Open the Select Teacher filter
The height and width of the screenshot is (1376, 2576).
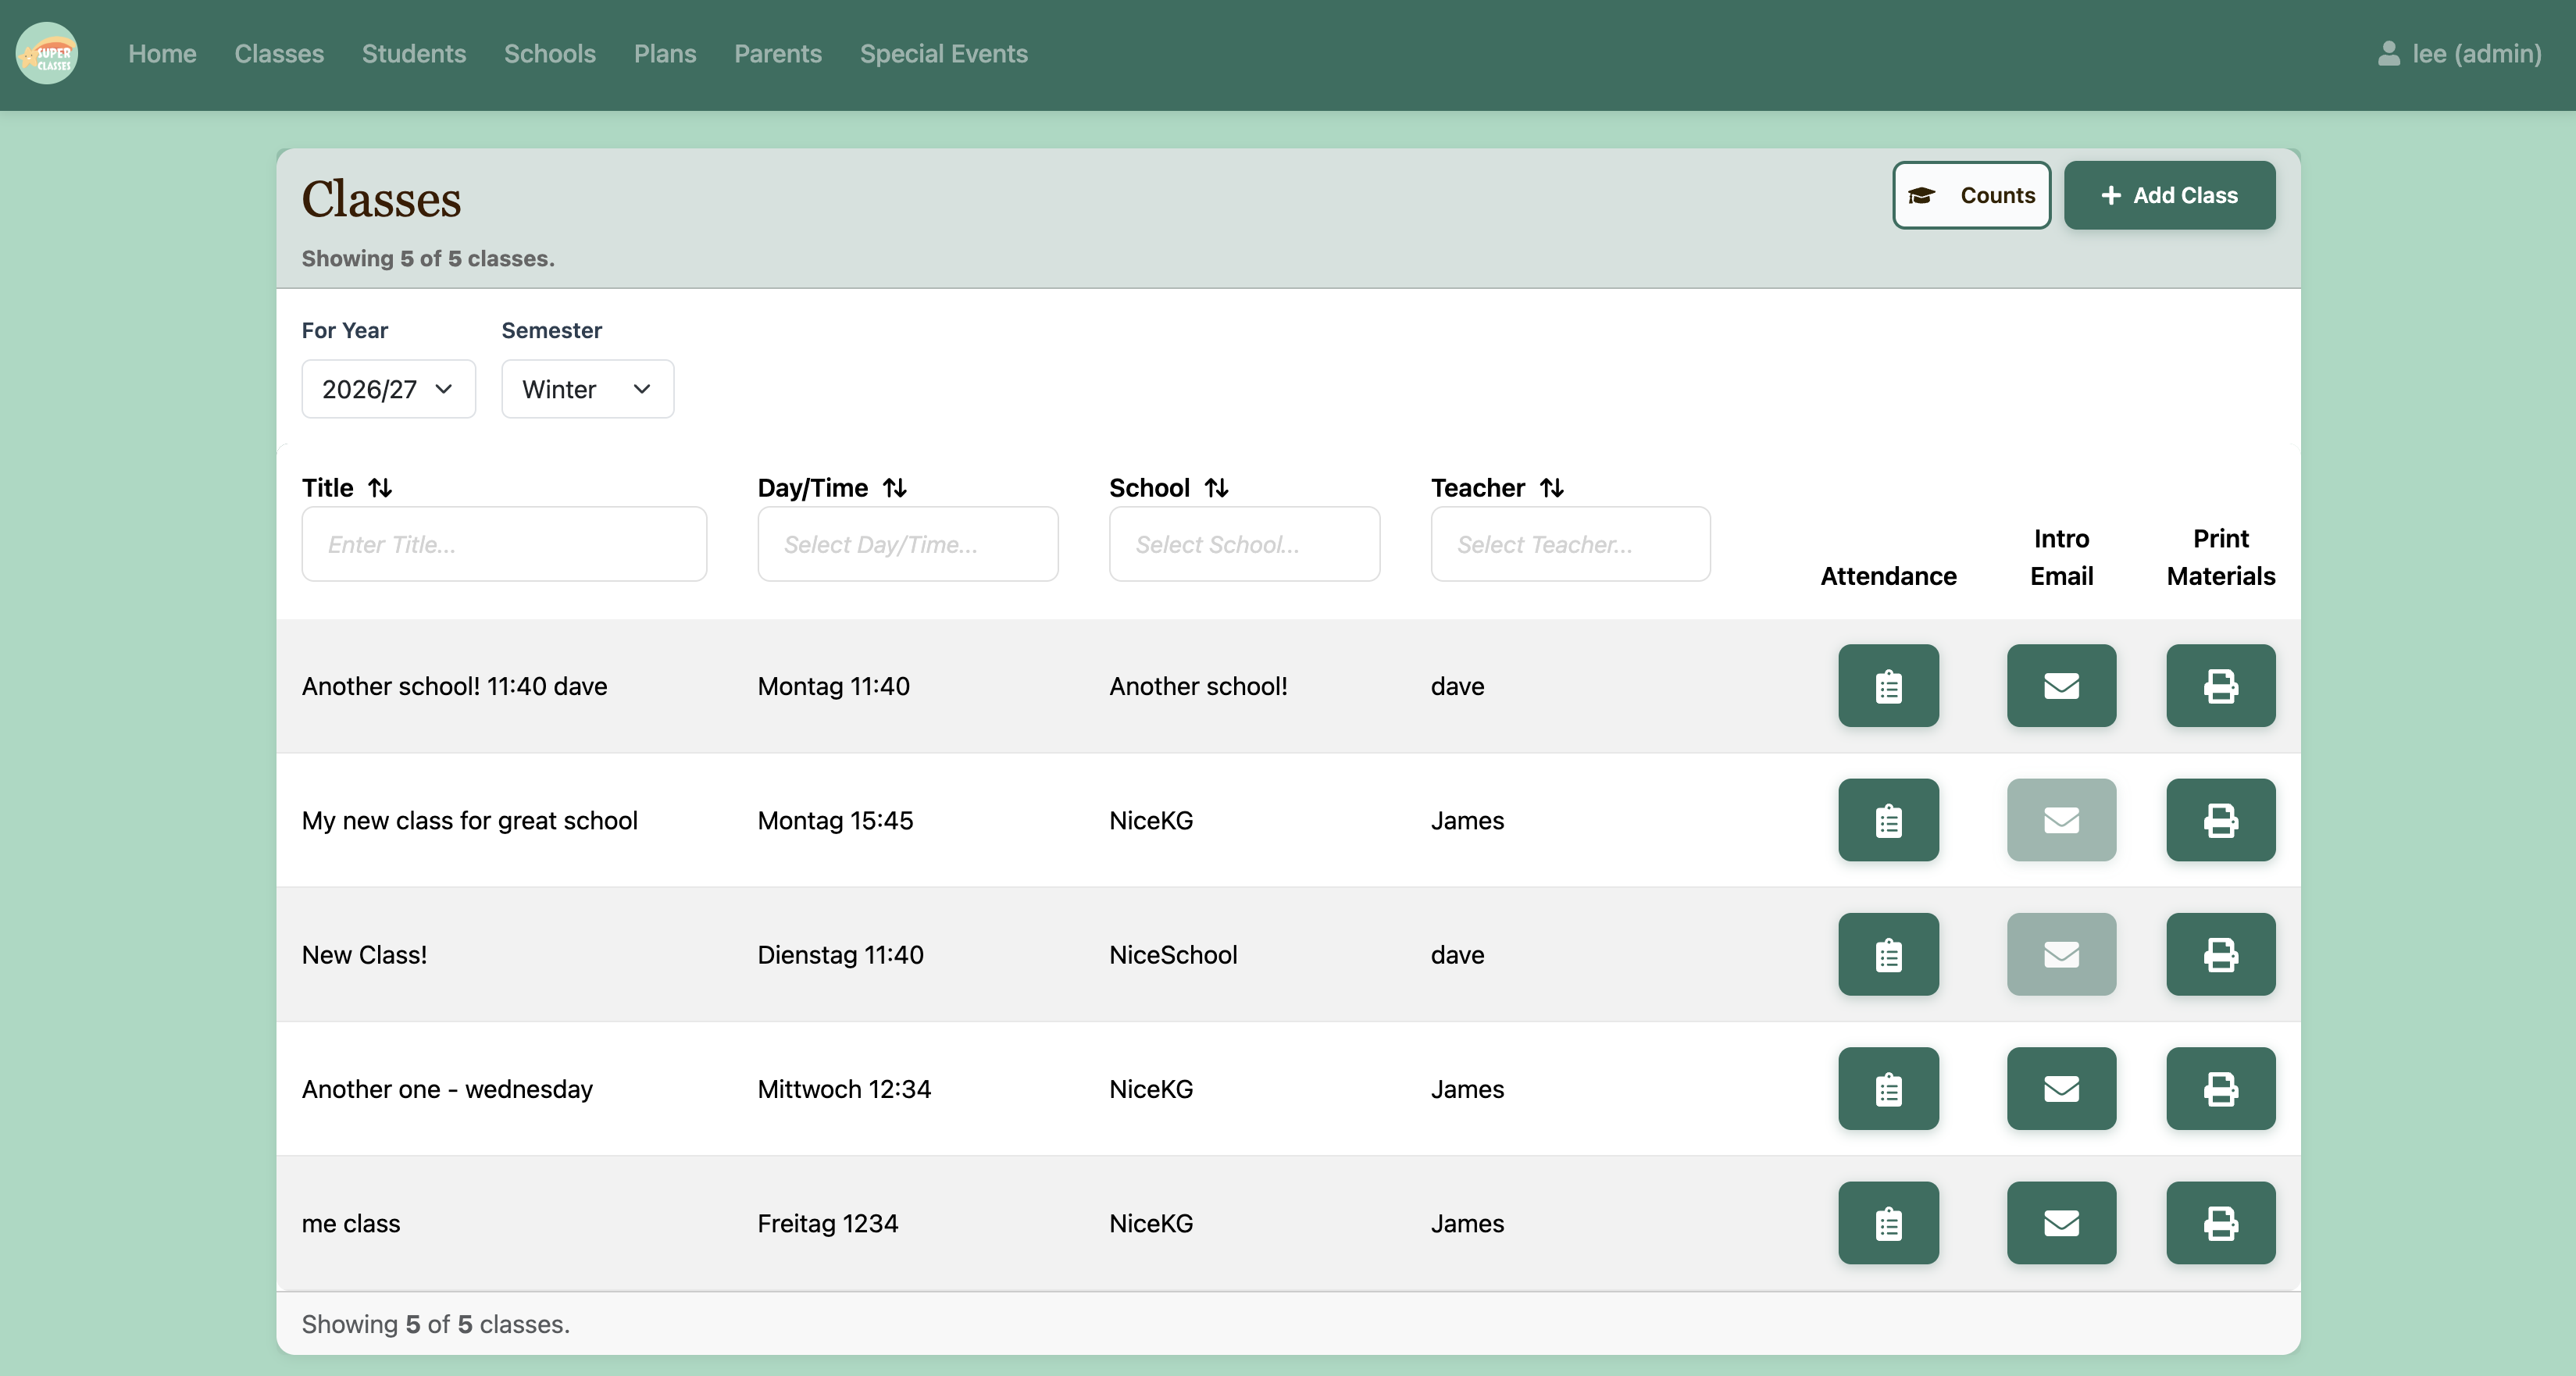1570,544
